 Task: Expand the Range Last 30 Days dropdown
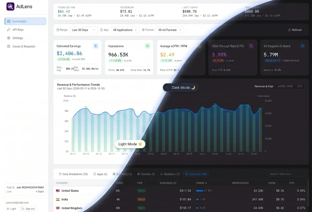[x=83, y=30]
